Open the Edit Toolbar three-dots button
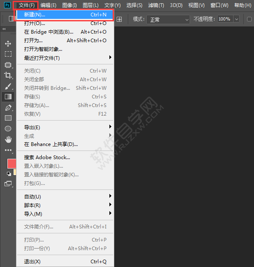The height and width of the screenshot is (267, 254). (8, 150)
